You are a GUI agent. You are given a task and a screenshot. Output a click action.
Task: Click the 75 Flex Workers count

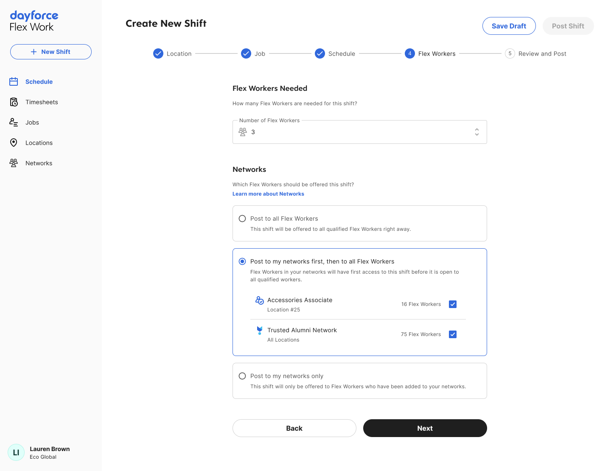(421, 334)
